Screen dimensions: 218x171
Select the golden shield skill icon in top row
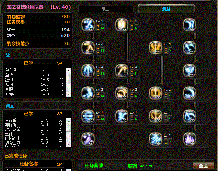coord(122,25)
